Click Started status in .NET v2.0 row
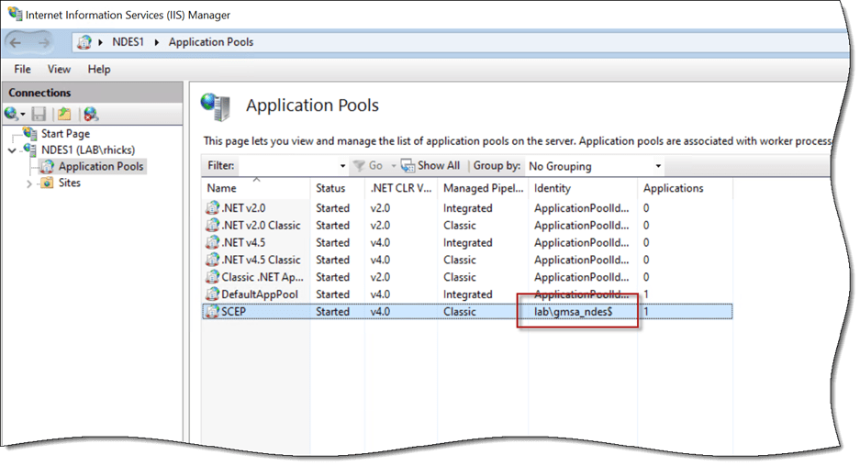Screen dimensions: 860x466 (x=332, y=208)
